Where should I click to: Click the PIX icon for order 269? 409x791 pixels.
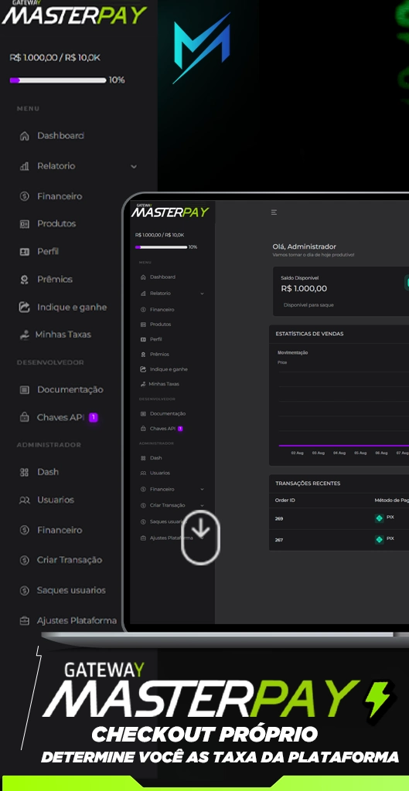(x=379, y=518)
